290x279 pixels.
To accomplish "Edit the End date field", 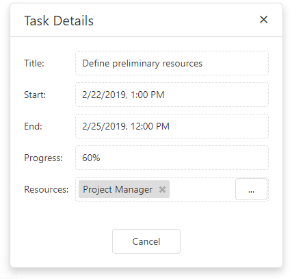I will point(172,126).
